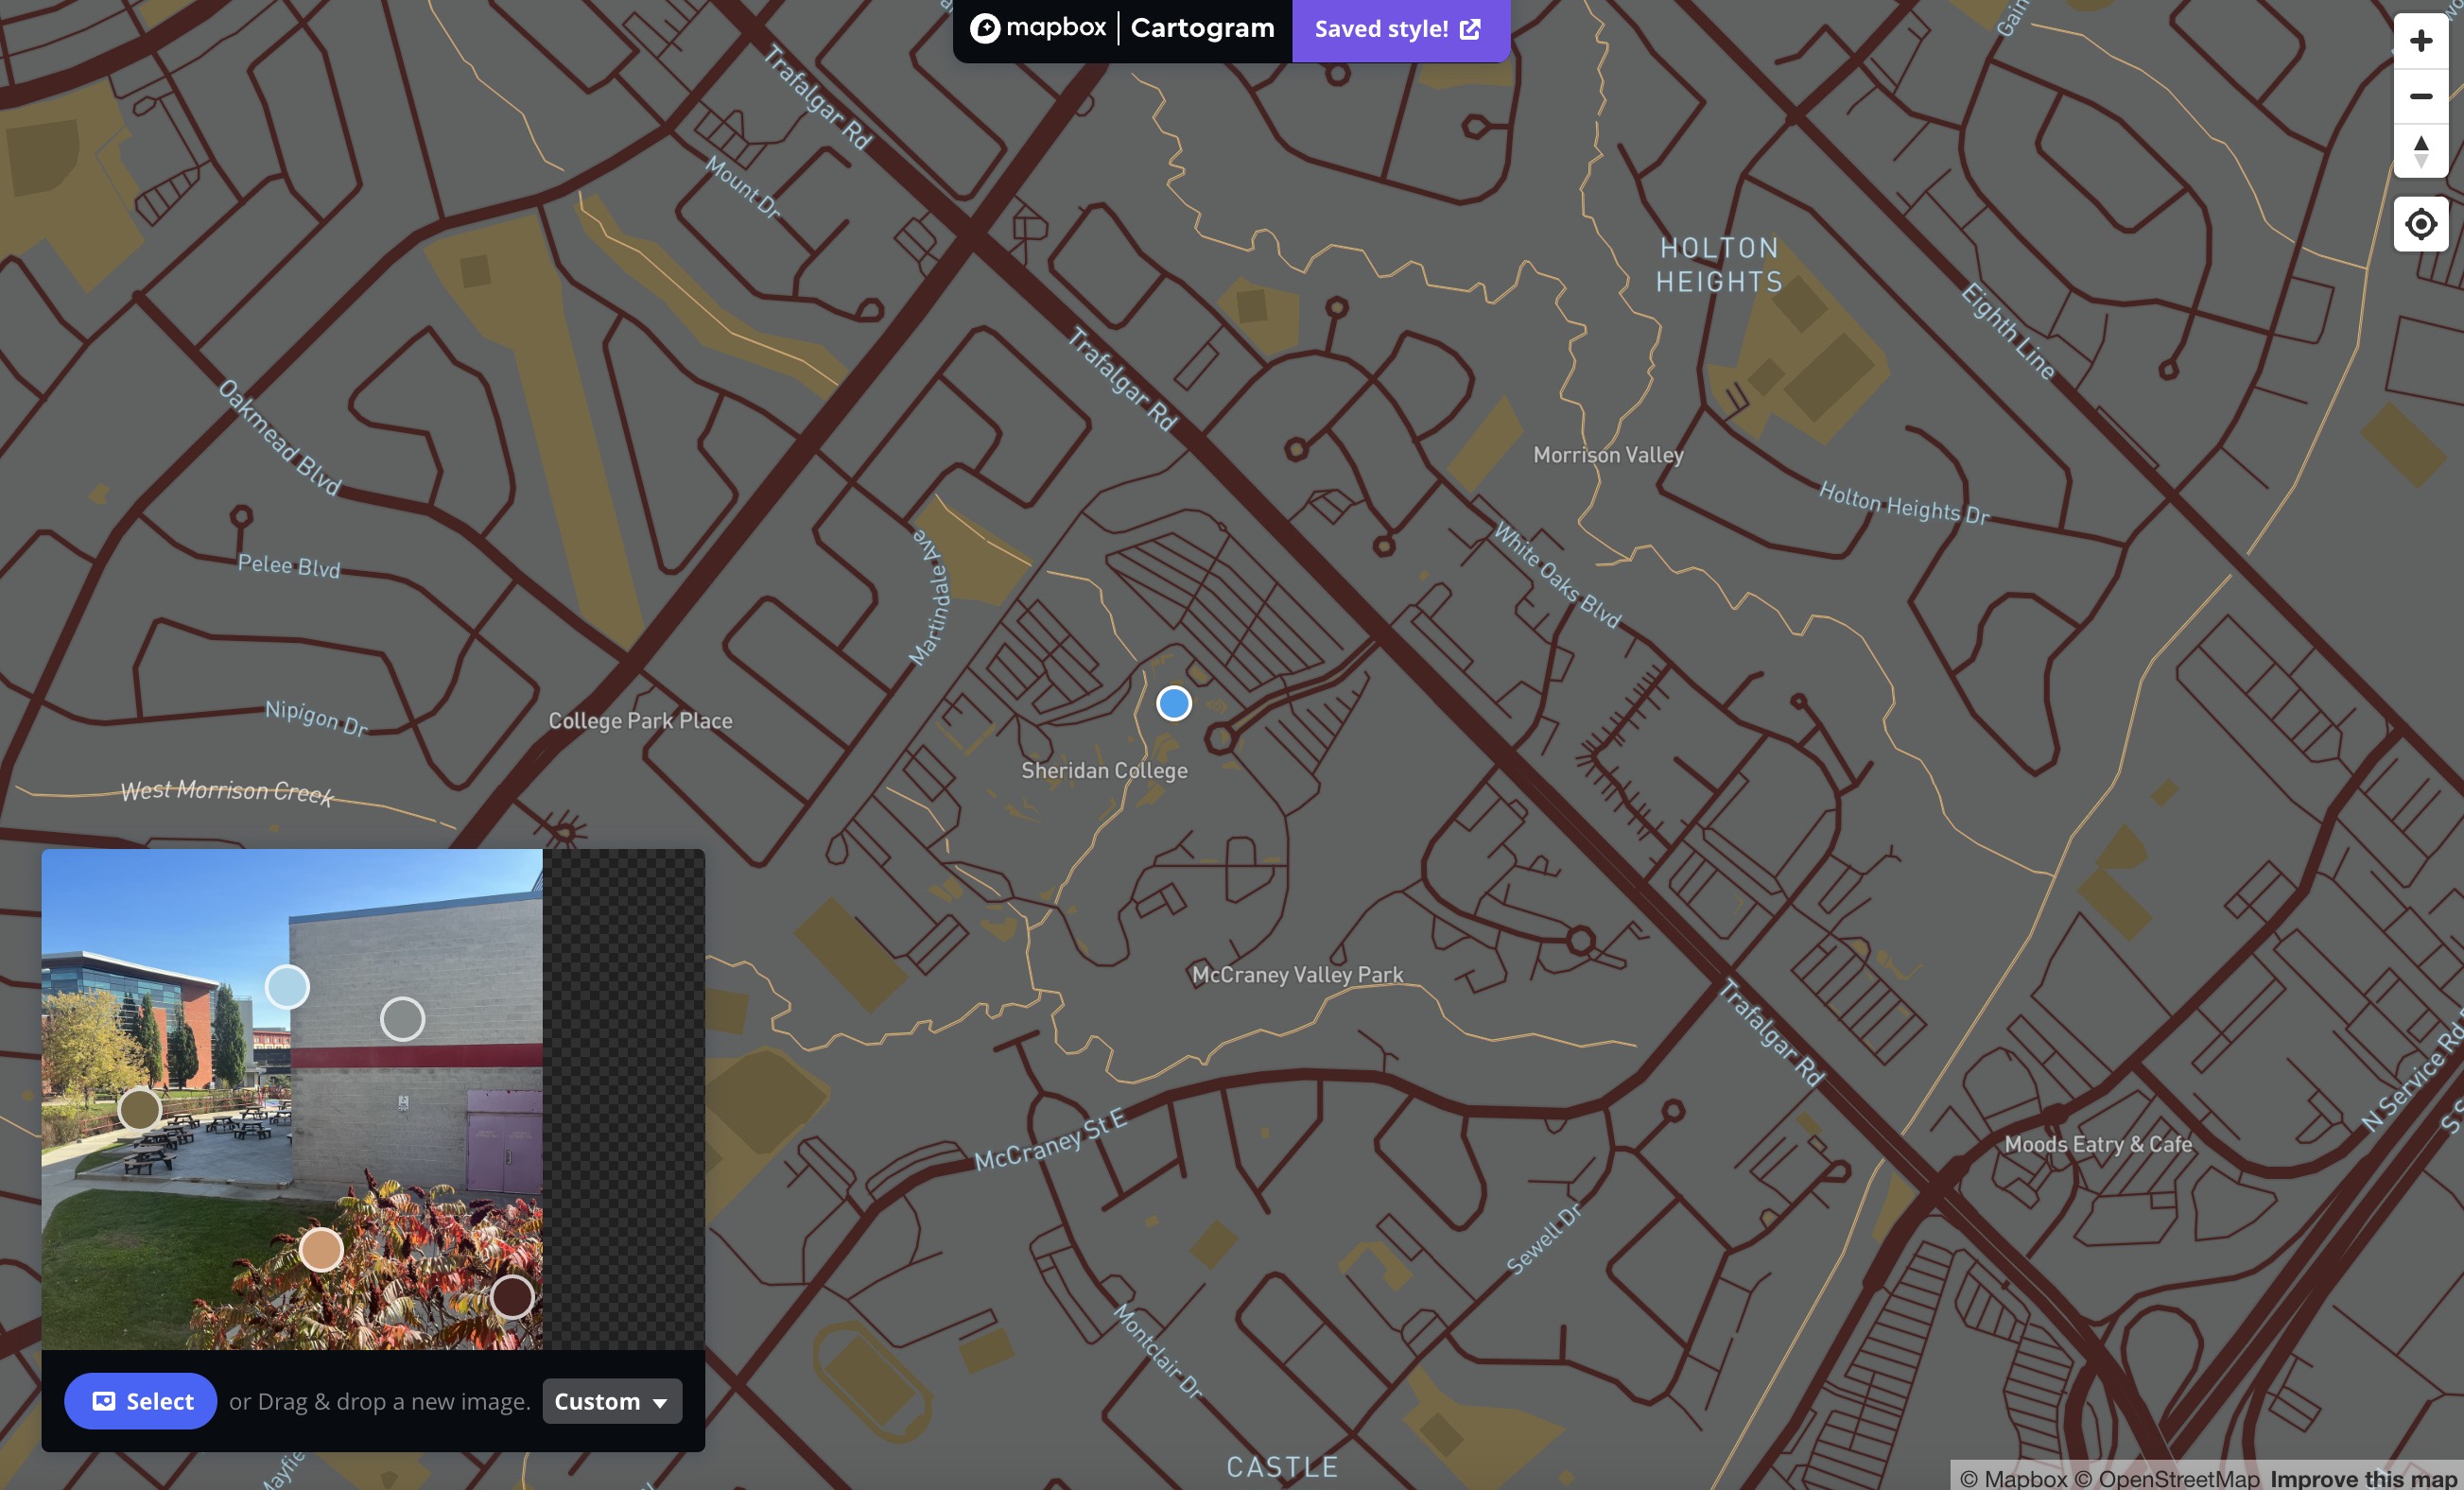2464x1490 pixels.
Task: Click the blue location dot on map
Action: click(1173, 704)
